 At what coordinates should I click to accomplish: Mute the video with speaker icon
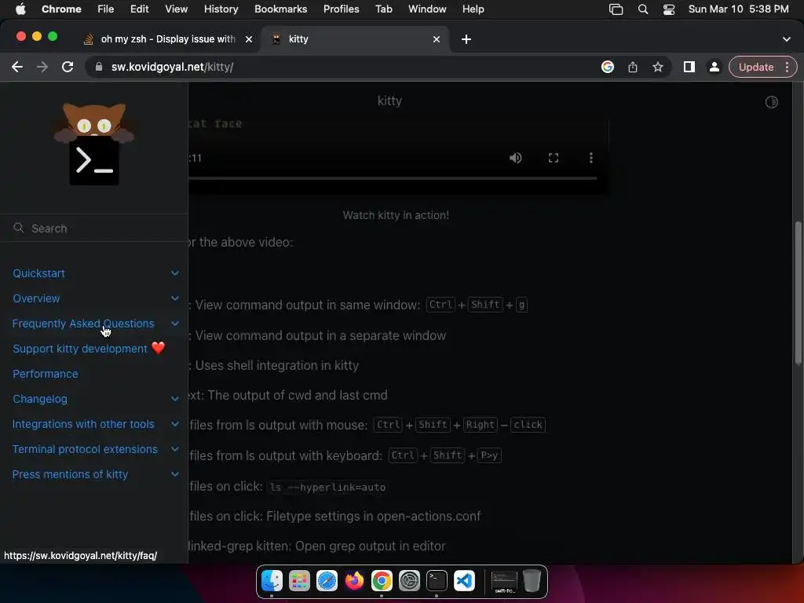click(515, 157)
